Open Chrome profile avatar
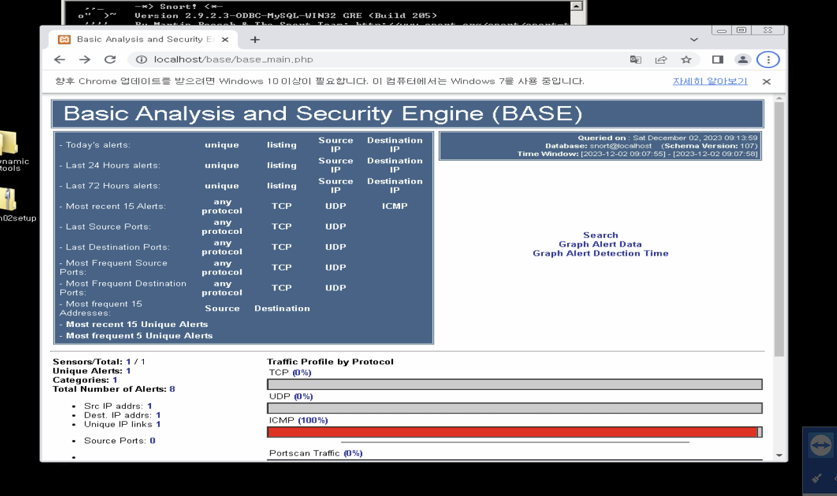This screenshot has height=496, width=837. point(743,60)
